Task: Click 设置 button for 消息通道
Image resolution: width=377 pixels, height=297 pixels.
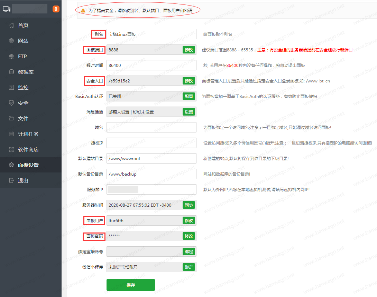Action: tap(189, 112)
